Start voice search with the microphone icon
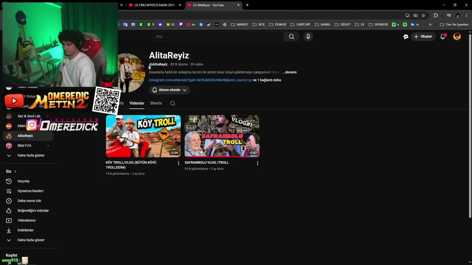This screenshot has width=472, height=265. (308, 36)
